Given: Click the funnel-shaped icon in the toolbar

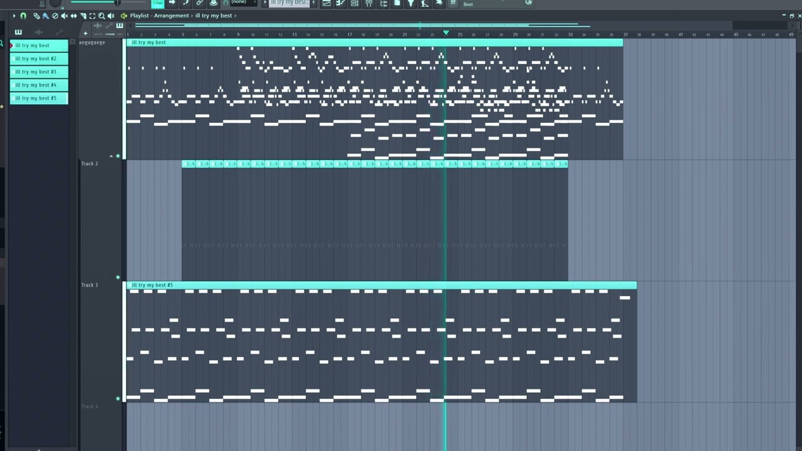Looking at the screenshot, I should [410, 3].
